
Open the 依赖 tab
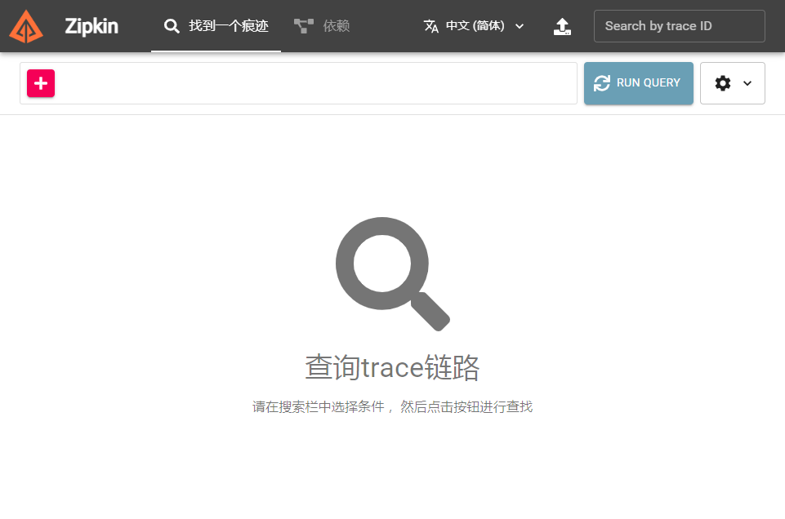coord(336,26)
